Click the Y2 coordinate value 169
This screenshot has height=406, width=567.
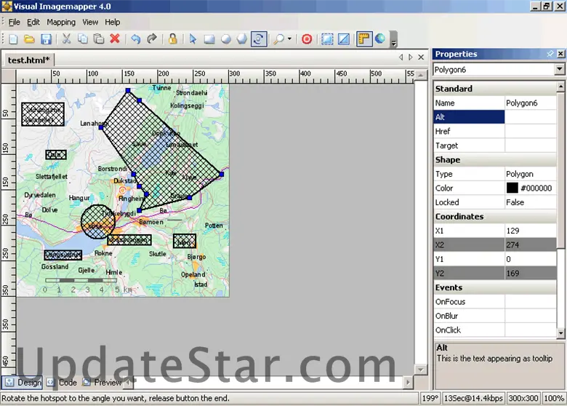531,273
